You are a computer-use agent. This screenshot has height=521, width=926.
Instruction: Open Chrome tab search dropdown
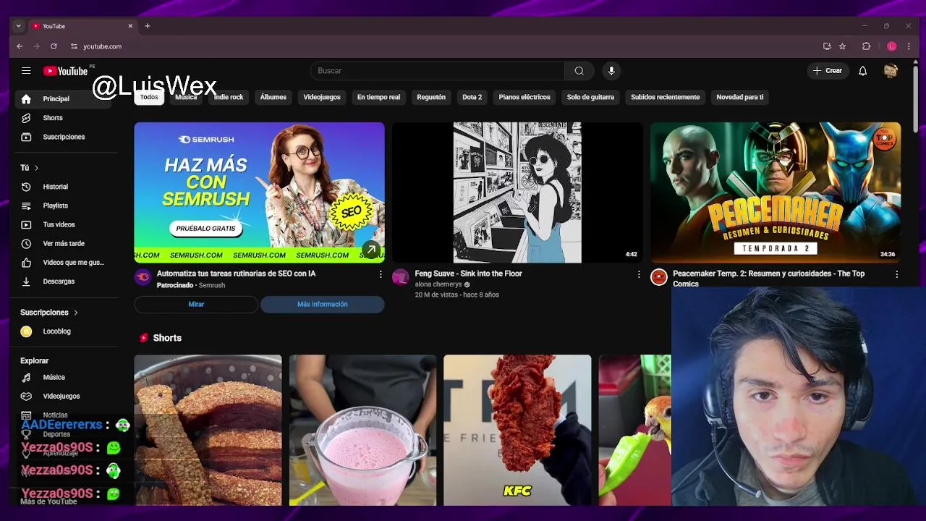(x=18, y=26)
